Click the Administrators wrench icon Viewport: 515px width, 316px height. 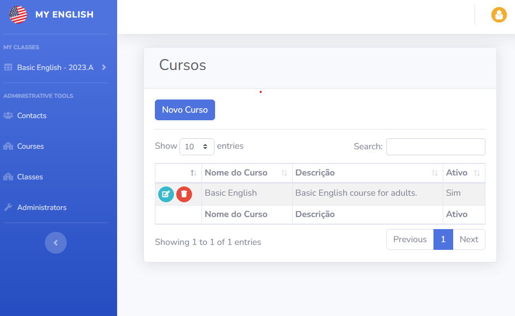8,207
